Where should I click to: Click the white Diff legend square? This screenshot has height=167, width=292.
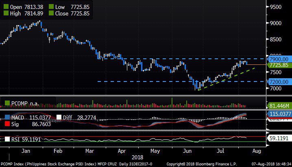pos(59,117)
